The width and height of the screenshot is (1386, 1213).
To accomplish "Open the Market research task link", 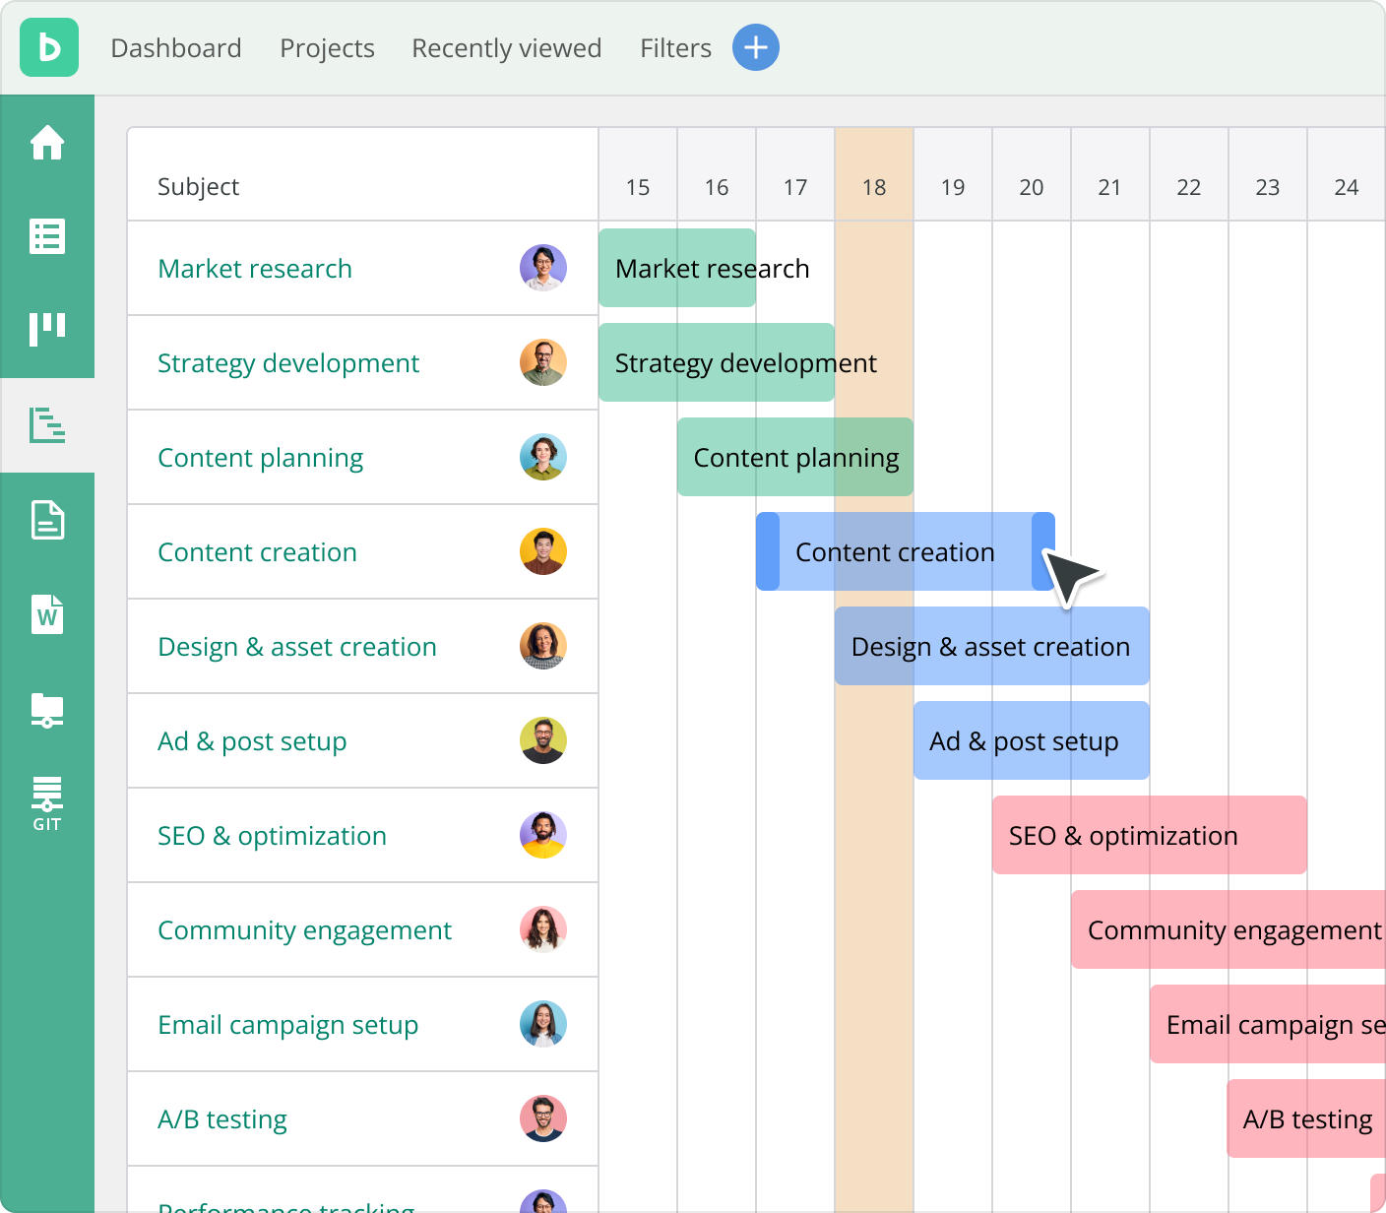I will pos(254,268).
